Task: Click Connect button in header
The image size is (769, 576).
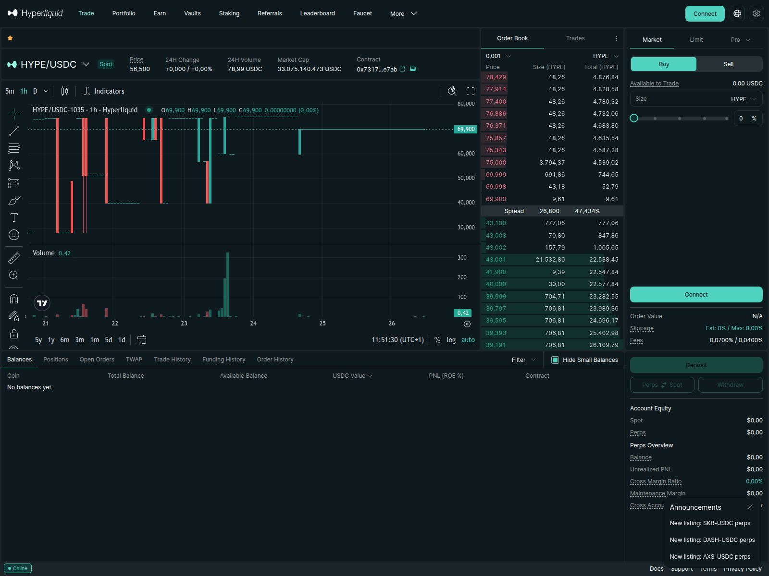Action: (x=705, y=13)
